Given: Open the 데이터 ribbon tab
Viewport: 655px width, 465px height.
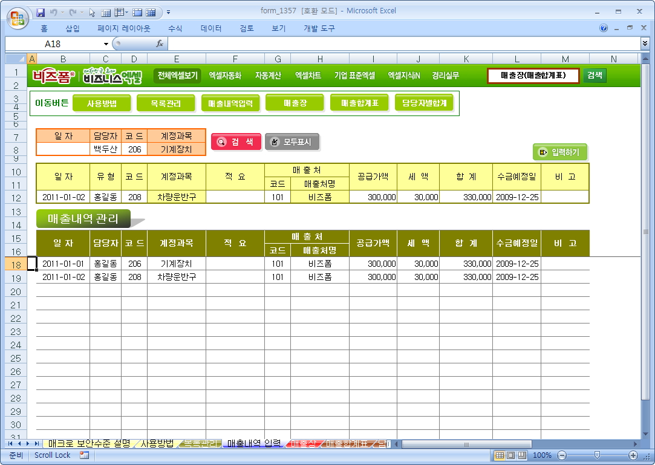Looking at the screenshot, I should pyautogui.click(x=211, y=28).
